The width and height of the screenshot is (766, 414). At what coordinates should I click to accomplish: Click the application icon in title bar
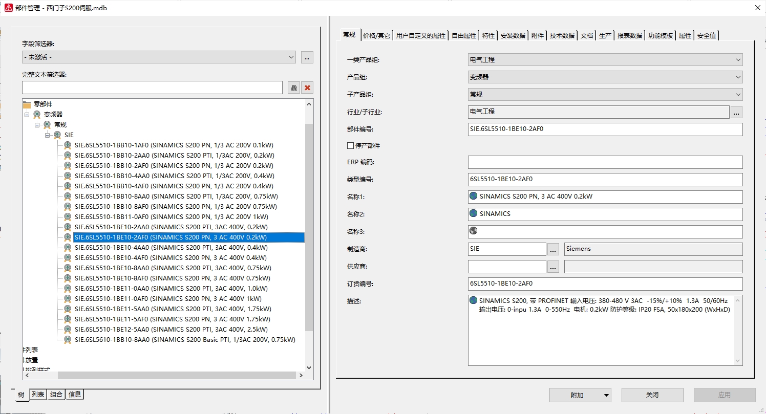pos(8,8)
